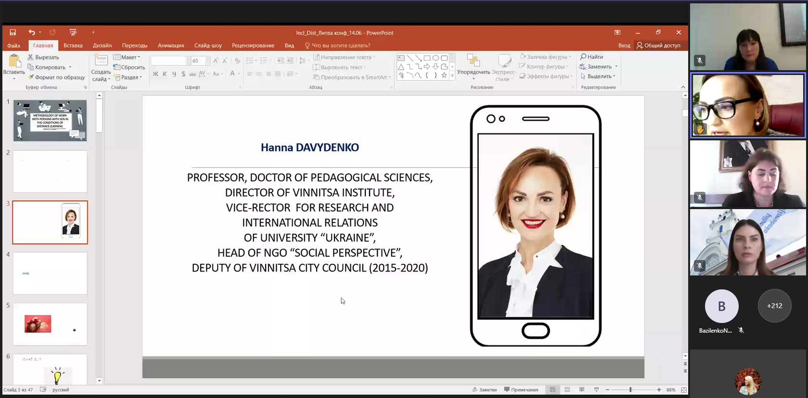
Task: Click the Save icon in the title bar
Action: tap(13, 32)
